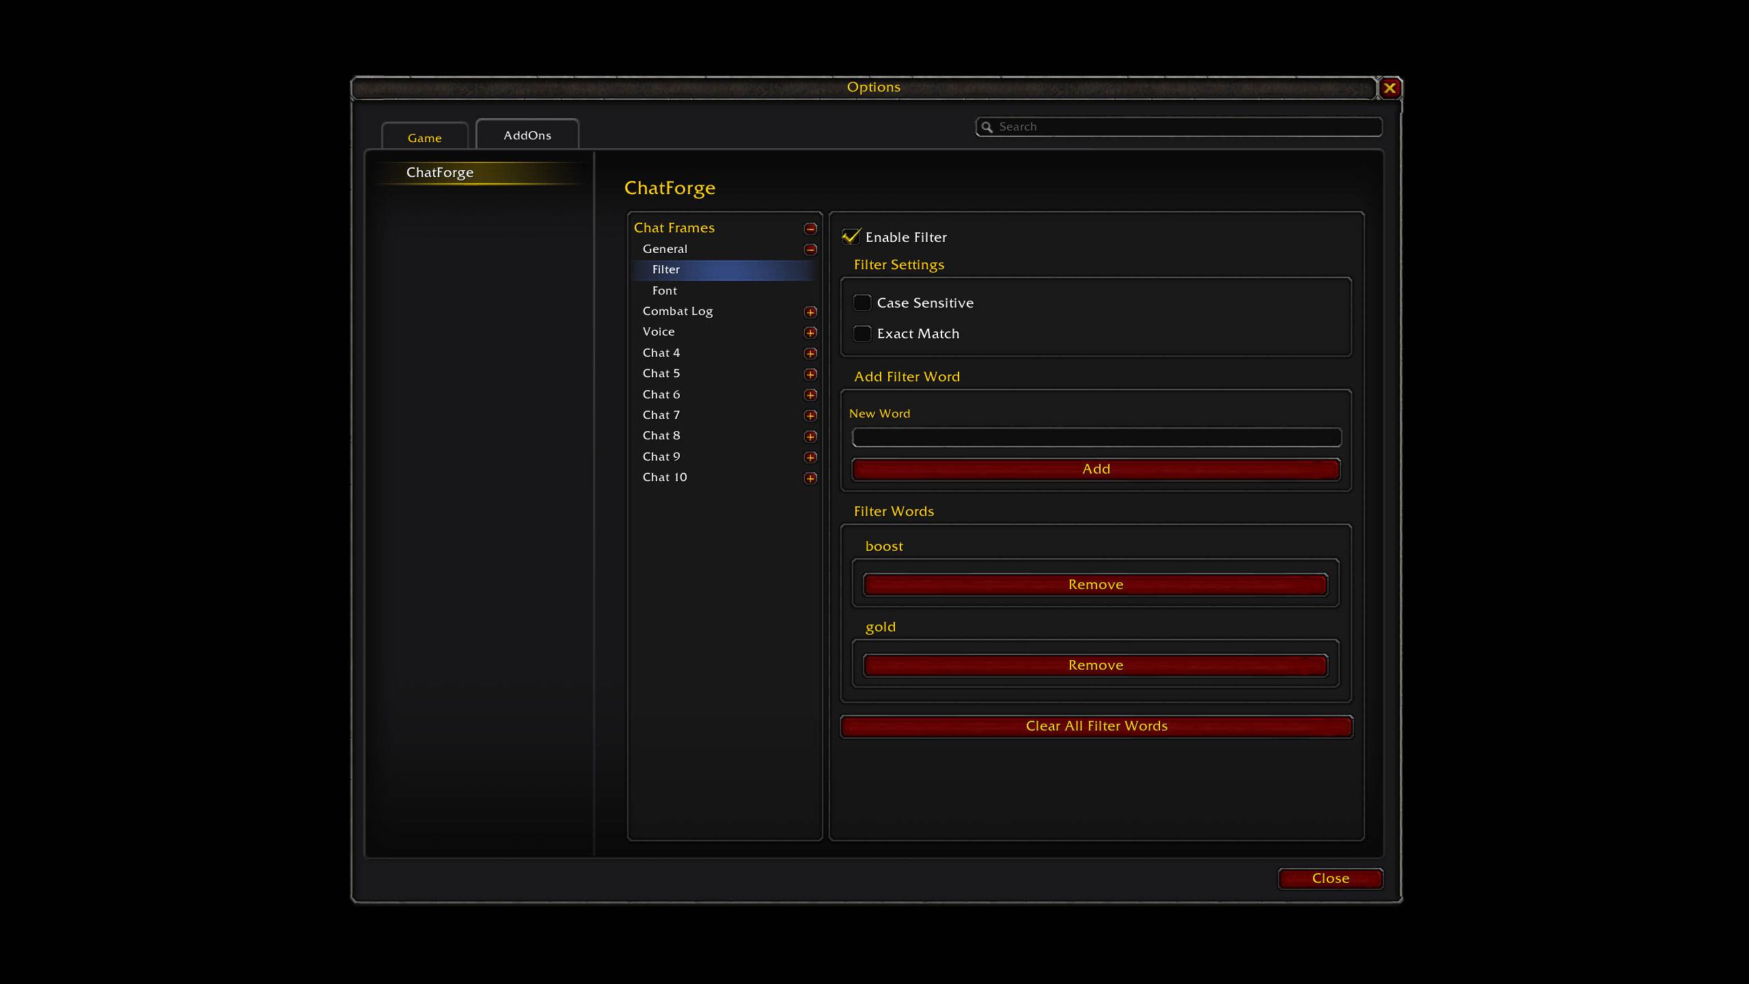This screenshot has height=984, width=1749.
Task: Click the search magnifier icon
Action: point(987,127)
